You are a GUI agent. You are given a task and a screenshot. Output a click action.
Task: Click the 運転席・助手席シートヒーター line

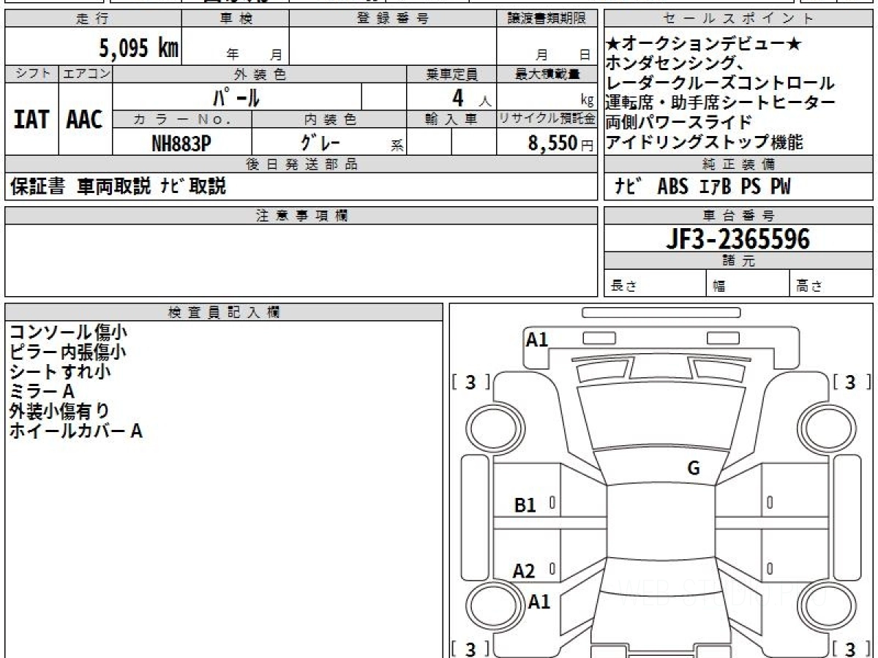[721, 102]
